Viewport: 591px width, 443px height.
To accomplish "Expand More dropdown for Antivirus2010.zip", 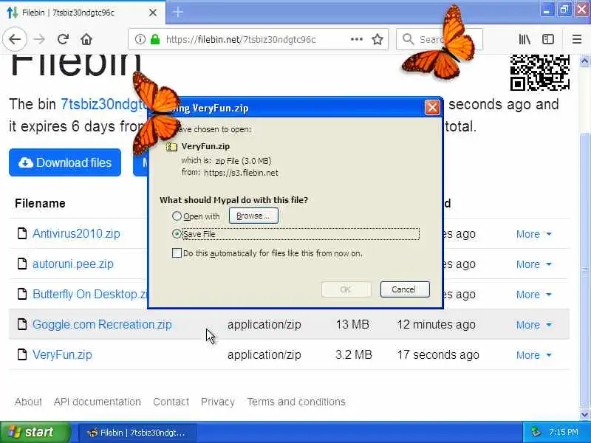I will click(x=533, y=234).
